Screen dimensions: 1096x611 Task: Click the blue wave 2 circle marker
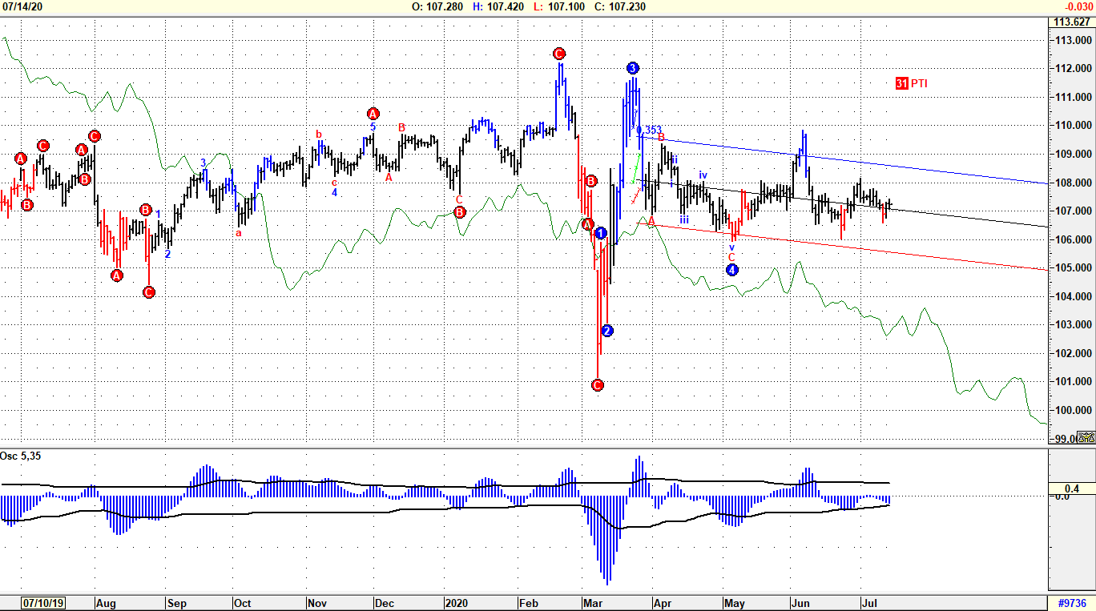pyautogui.click(x=607, y=331)
